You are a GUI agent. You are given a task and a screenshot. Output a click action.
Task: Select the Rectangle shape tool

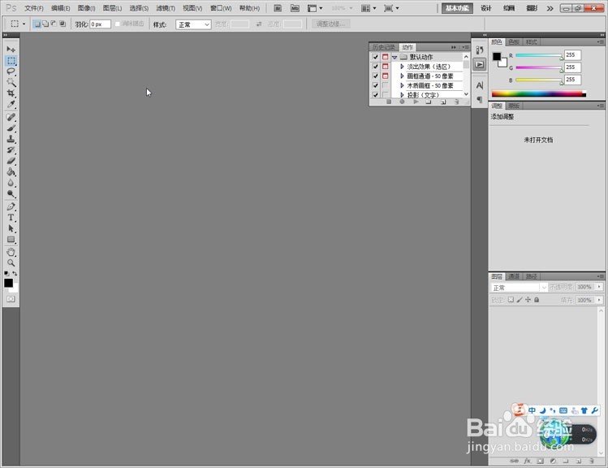tap(11, 240)
